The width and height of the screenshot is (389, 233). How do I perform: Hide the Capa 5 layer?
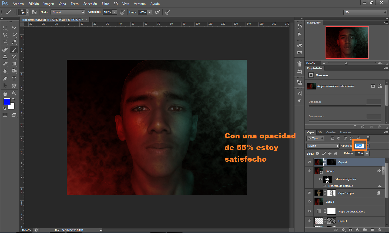click(309, 171)
